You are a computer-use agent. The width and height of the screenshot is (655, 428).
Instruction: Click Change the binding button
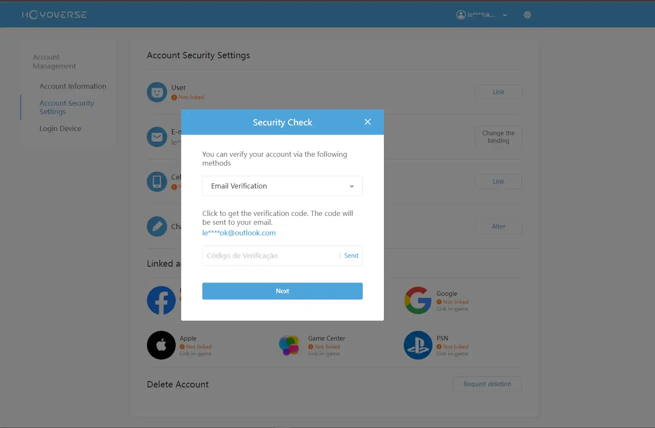tap(498, 137)
